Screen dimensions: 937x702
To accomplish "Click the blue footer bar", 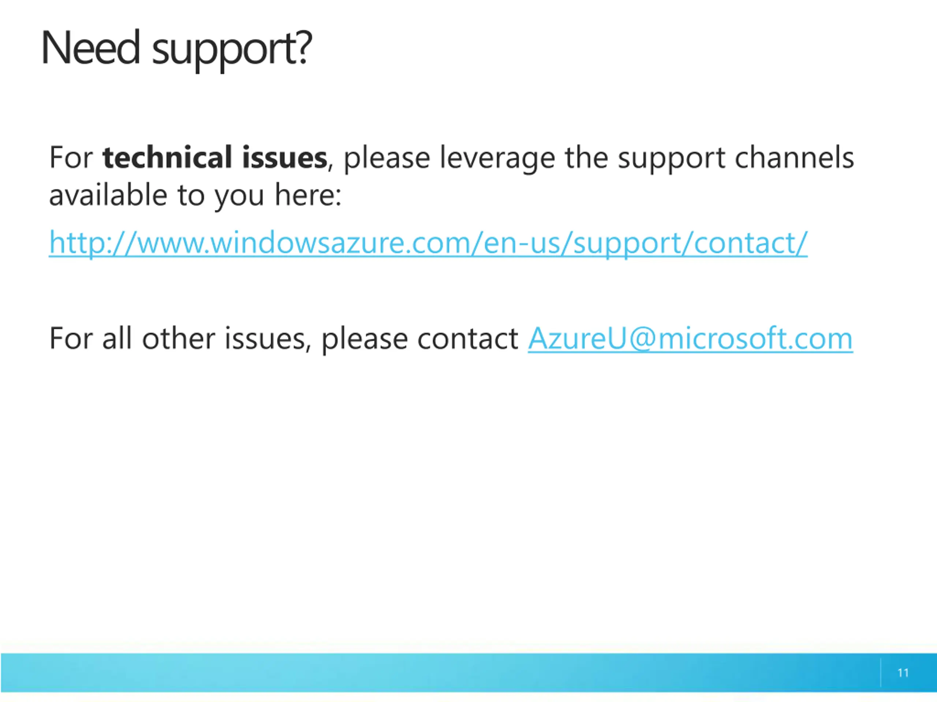I will (x=468, y=673).
